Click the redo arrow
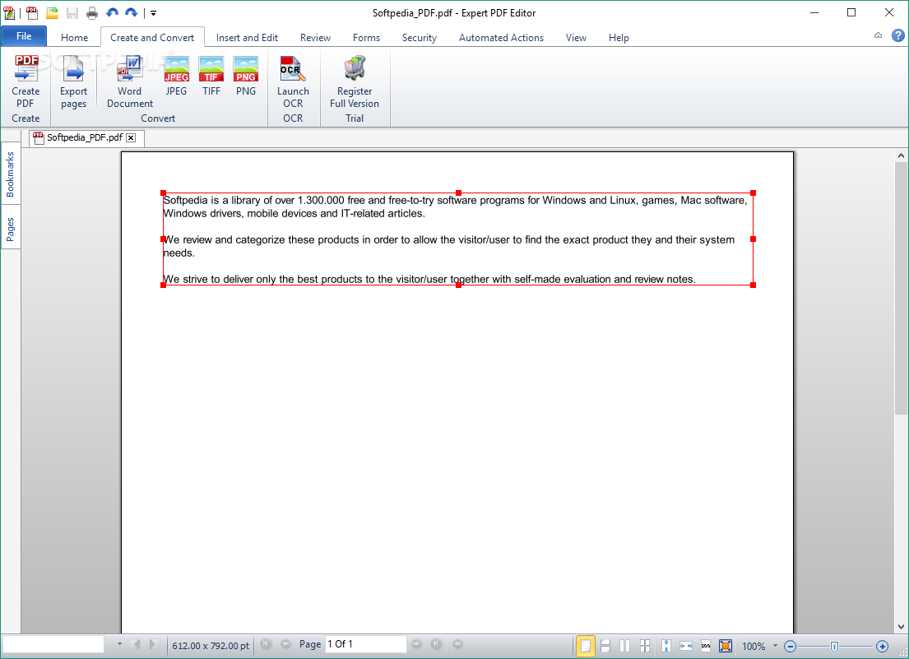Image resolution: width=909 pixels, height=659 pixels. coord(132,12)
